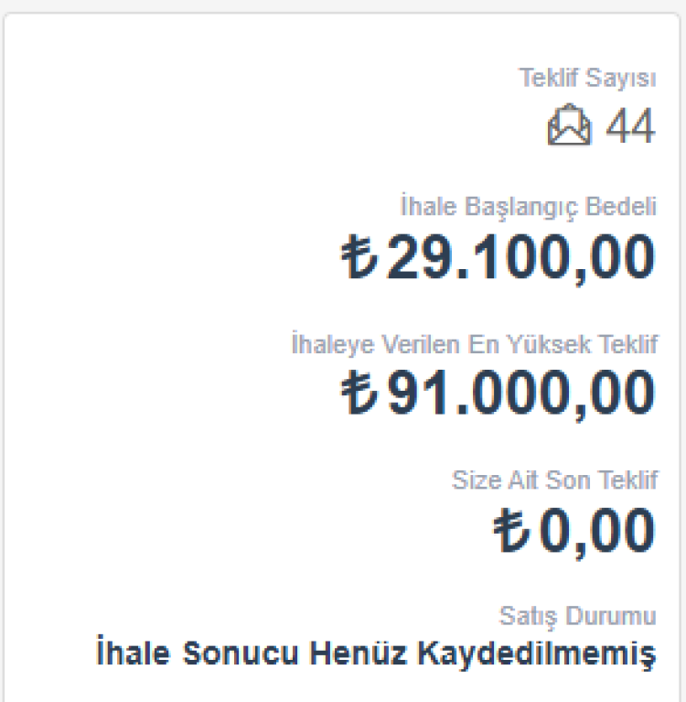Click the Size Ait Son Teklif label

click(553, 481)
